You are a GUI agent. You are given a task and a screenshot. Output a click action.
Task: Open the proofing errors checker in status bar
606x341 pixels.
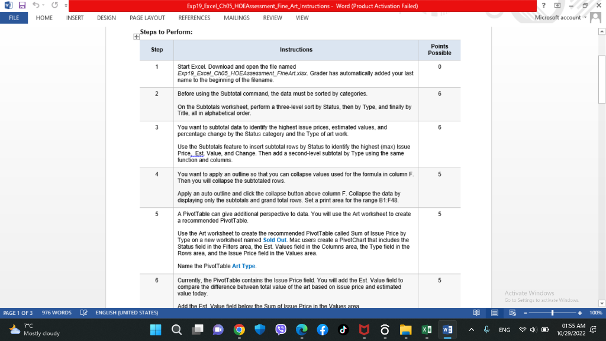point(85,313)
